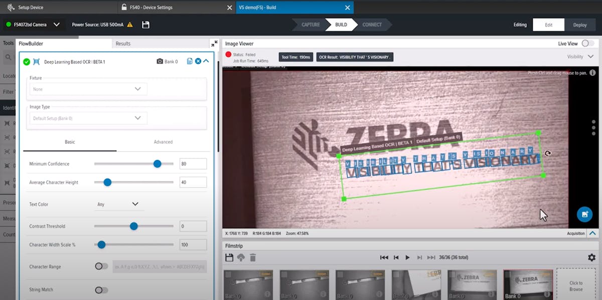Screen dimensions: 602x300
Task: Upload images using the filmstrip cloud icon
Action: click(x=241, y=257)
